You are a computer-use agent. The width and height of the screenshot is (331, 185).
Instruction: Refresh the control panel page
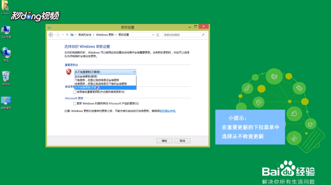pos(158,35)
